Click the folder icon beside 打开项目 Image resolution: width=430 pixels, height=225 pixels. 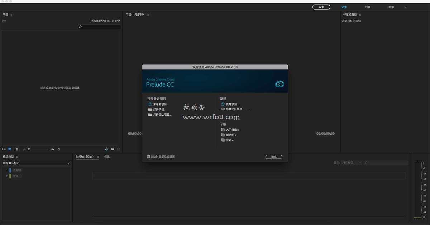point(150,109)
